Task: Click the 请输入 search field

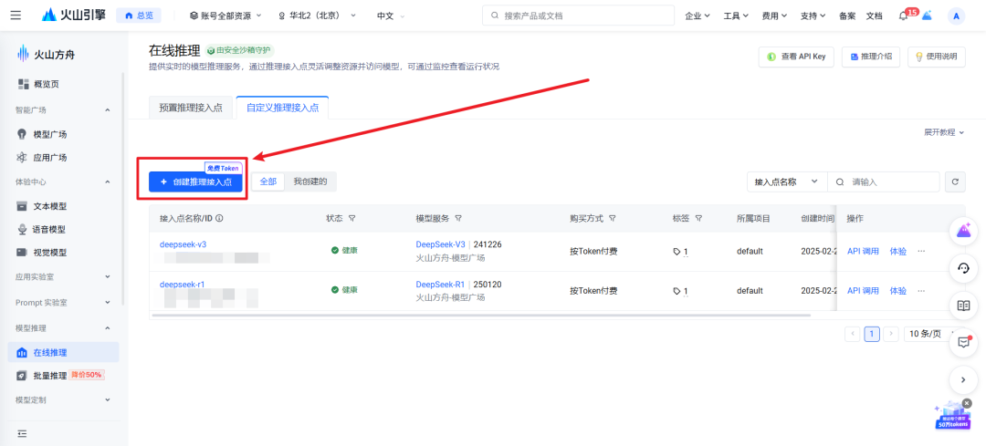Action: pos(884,182)
